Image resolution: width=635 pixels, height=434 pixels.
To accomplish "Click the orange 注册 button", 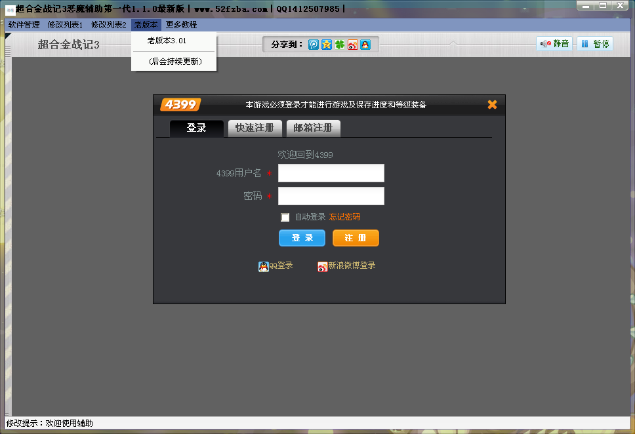I will pos(356,237).
